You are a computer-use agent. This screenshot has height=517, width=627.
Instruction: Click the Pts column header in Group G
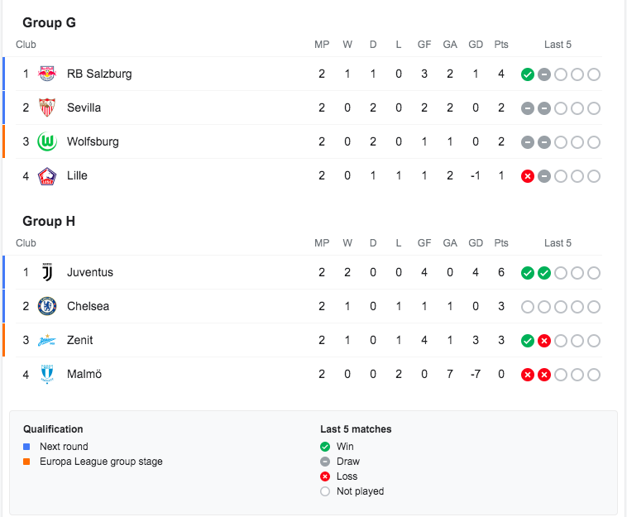pyautogui.click(x=500, y=45)
